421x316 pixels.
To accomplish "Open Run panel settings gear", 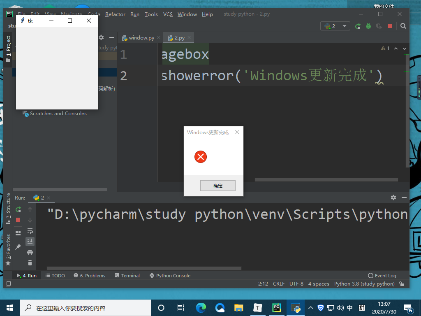I will pos(393,197).
